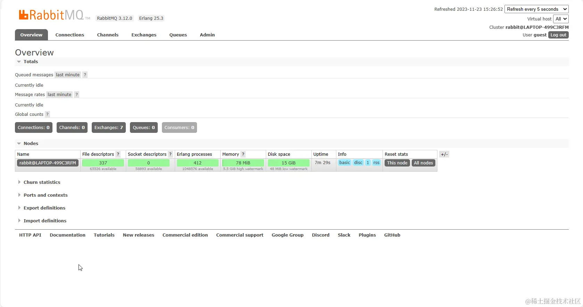Click the Erlang processes 412 bar
Image resolution: width=583 pixels, height=307 pixels.
pyautogui.click(x=198, y=163)
